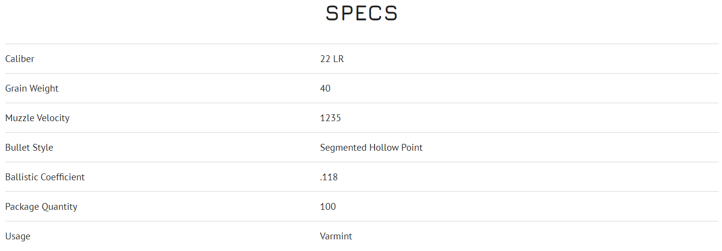Viewport: 722px width, 251px height.
Task: Click the Package Quantity label
Action: pyautogui.click(x=41, y=207)
